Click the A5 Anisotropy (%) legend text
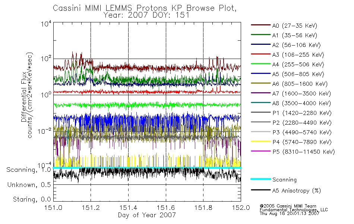 297,191
